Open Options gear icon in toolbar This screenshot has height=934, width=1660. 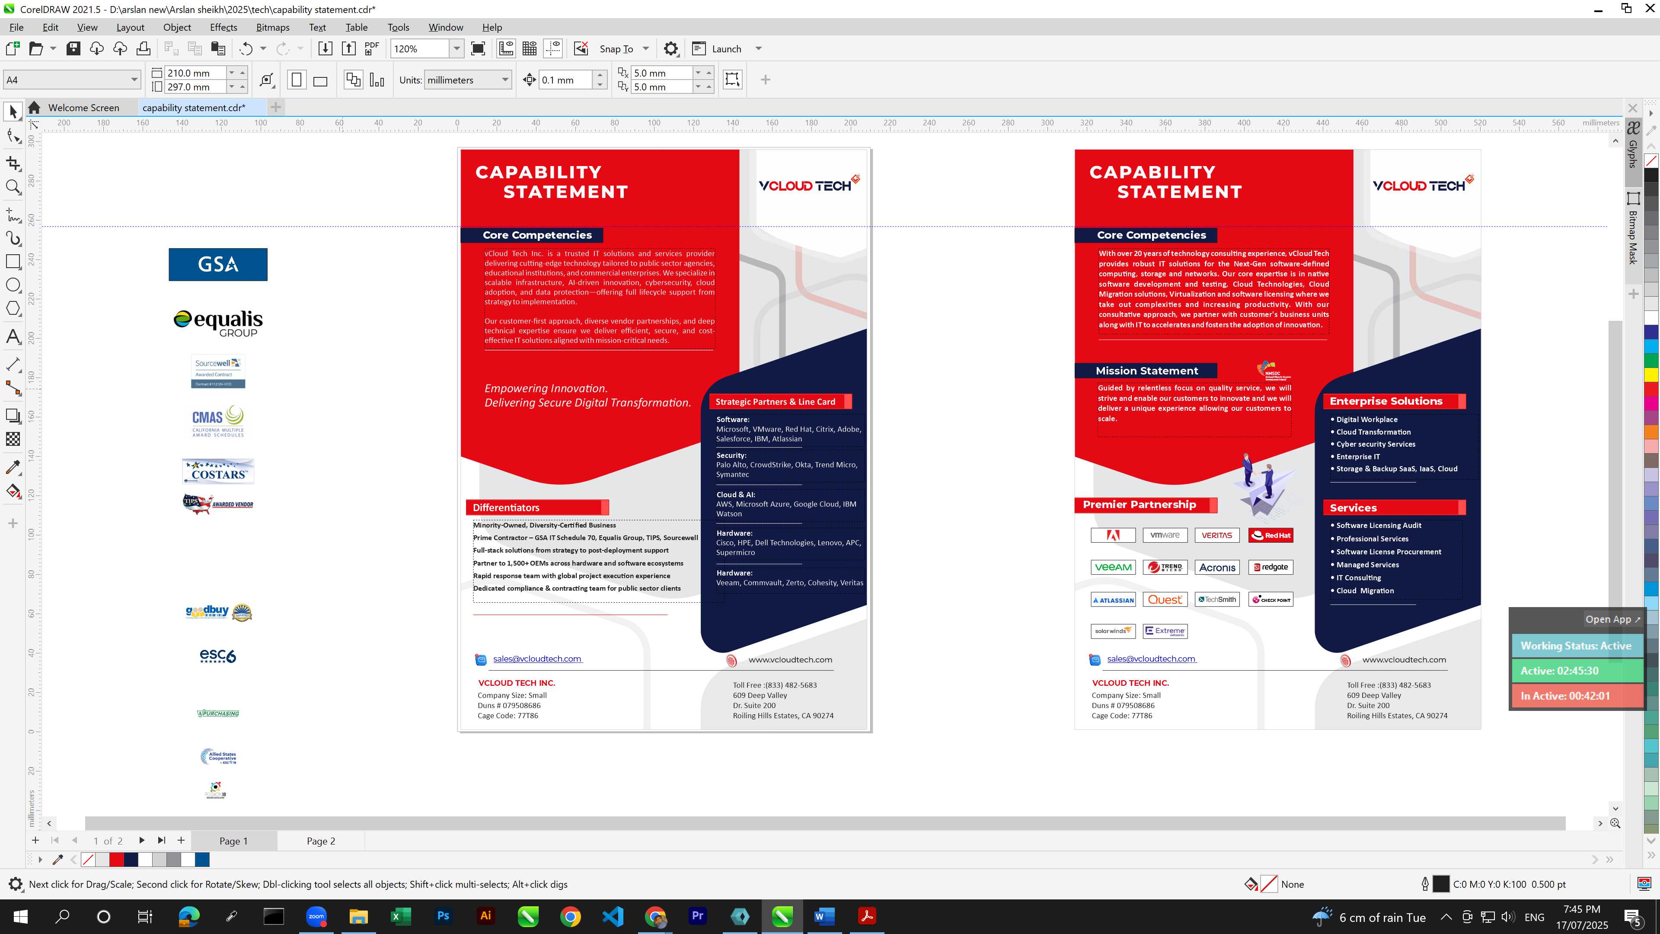671,49
